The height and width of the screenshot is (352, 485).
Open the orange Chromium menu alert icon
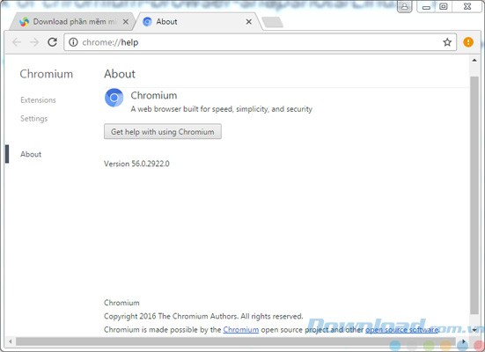point(468,42)
